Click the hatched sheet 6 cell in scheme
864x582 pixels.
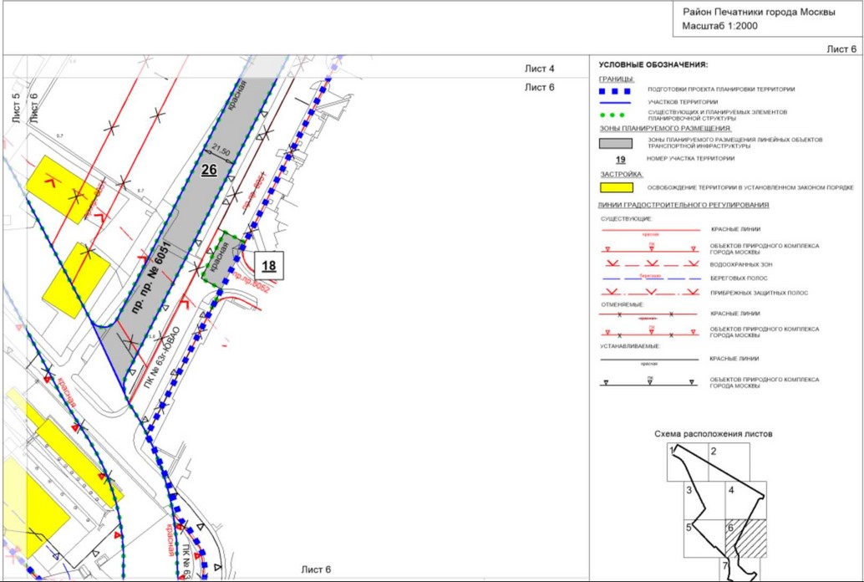[x=745, y=538]
